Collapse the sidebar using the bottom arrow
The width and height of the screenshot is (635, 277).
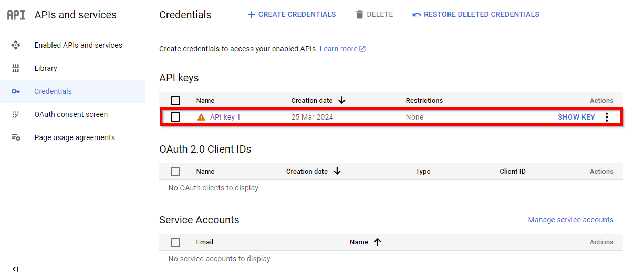pos(15,269)
